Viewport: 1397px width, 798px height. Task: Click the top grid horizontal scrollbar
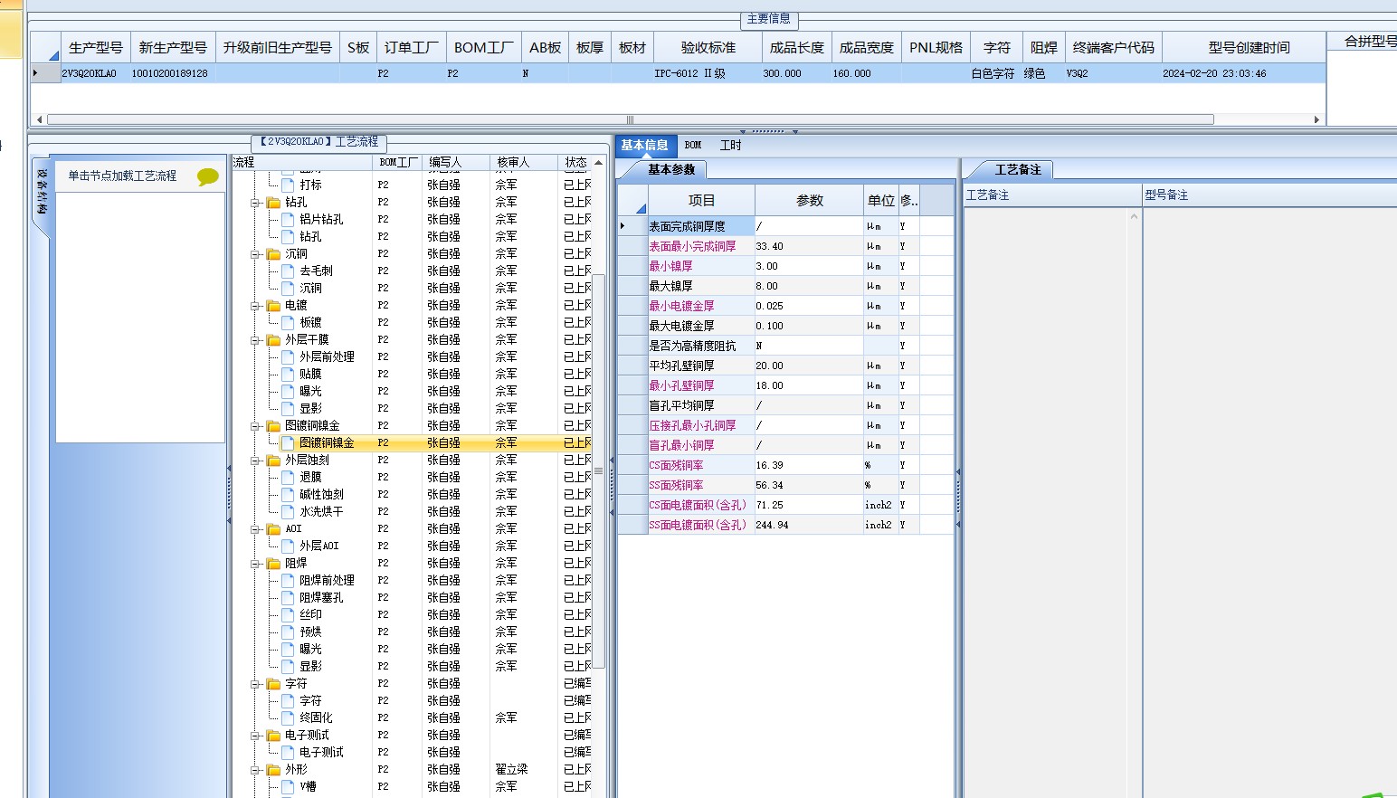click(x=630, y=119)
